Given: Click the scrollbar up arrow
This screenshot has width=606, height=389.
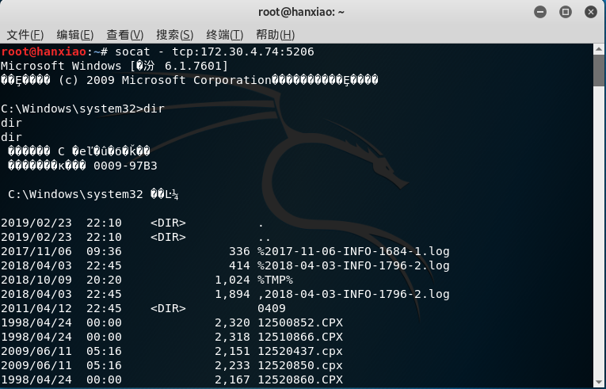Looking at the screenshot, I should pos(599,49).
